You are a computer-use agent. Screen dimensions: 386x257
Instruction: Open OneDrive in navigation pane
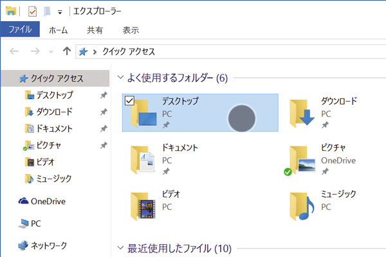(x=42, y=201)
